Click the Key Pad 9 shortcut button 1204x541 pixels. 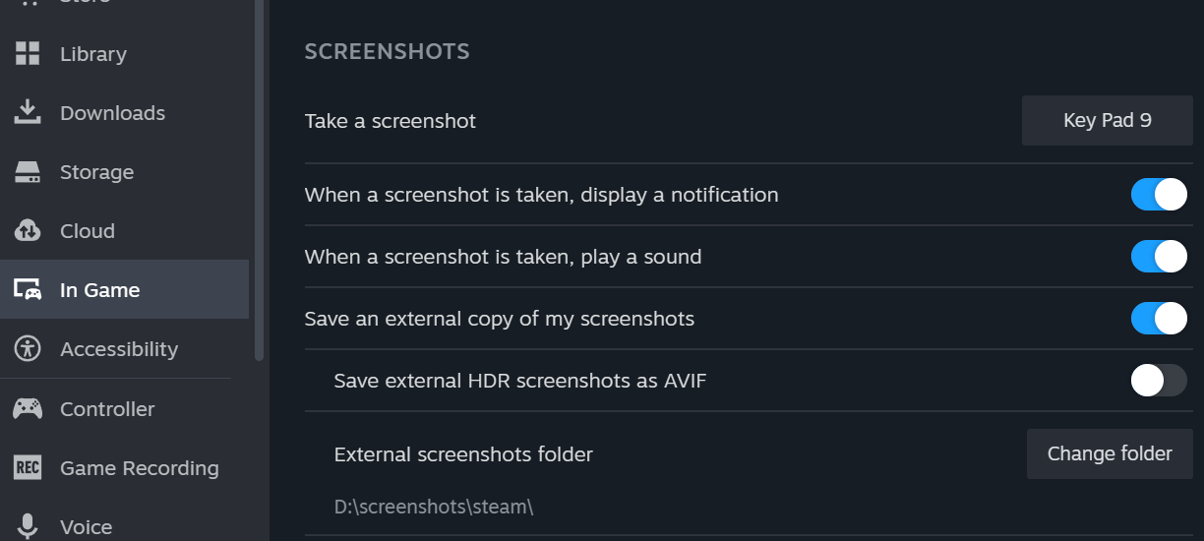(x=1107, y=121)
